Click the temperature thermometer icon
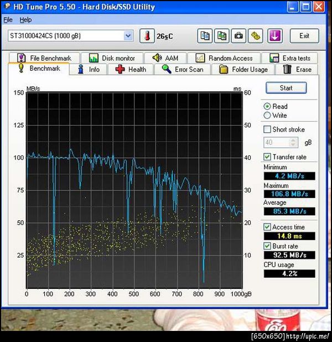The height and width of the screenshot is (342, 332). [147, 36]
